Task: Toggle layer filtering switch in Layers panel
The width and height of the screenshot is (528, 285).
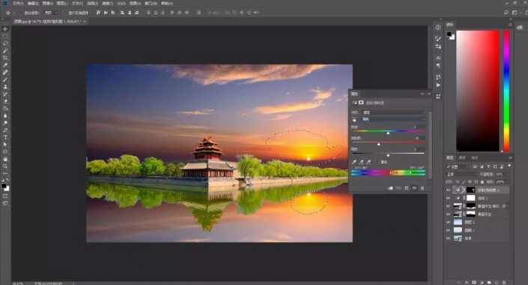Action: point(509,166)
